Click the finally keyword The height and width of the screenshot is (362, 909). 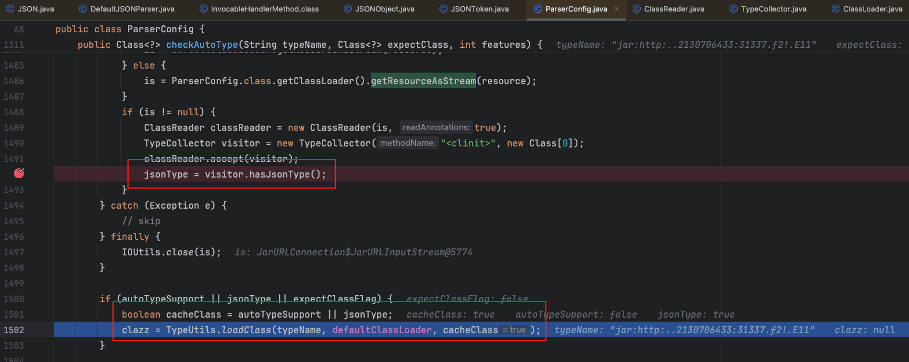click(130, 236)
